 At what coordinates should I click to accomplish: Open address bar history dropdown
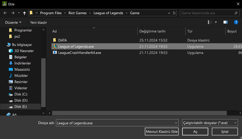click(169, 13)
